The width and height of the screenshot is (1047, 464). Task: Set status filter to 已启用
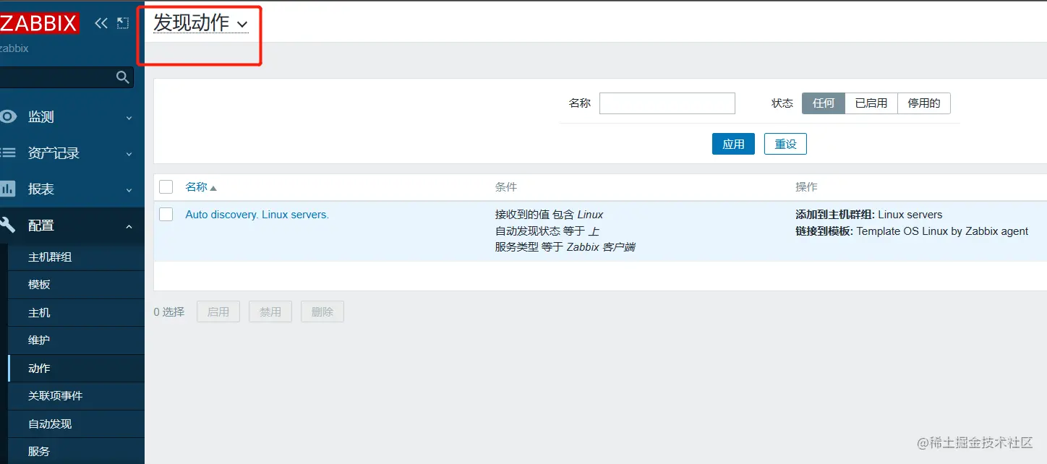point(871,103)
